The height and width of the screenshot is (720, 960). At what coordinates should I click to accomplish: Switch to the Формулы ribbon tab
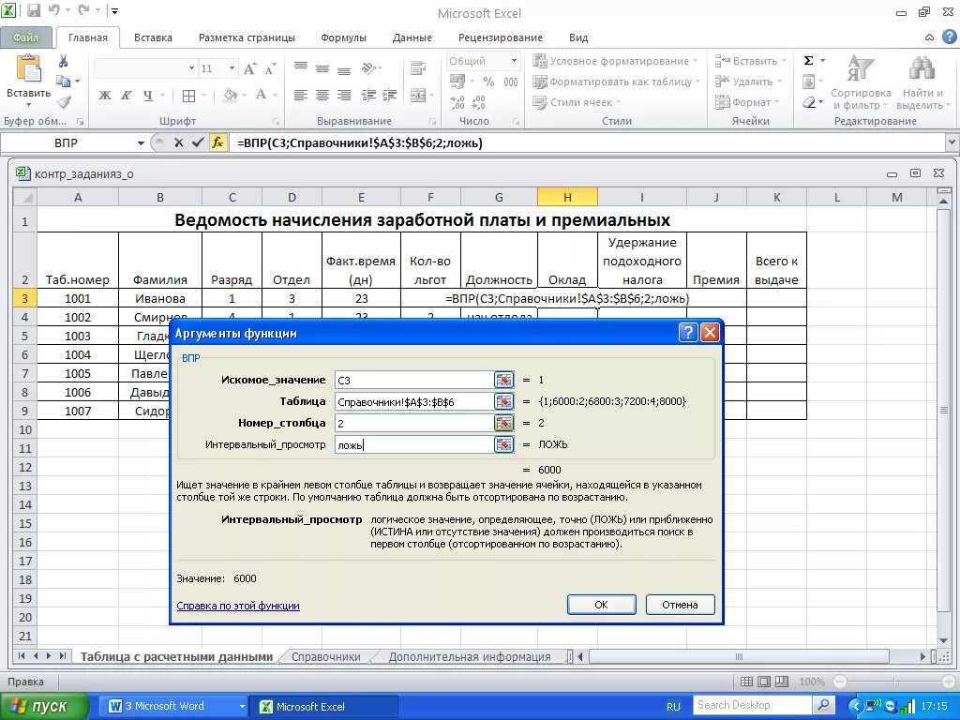click(343, 37)
